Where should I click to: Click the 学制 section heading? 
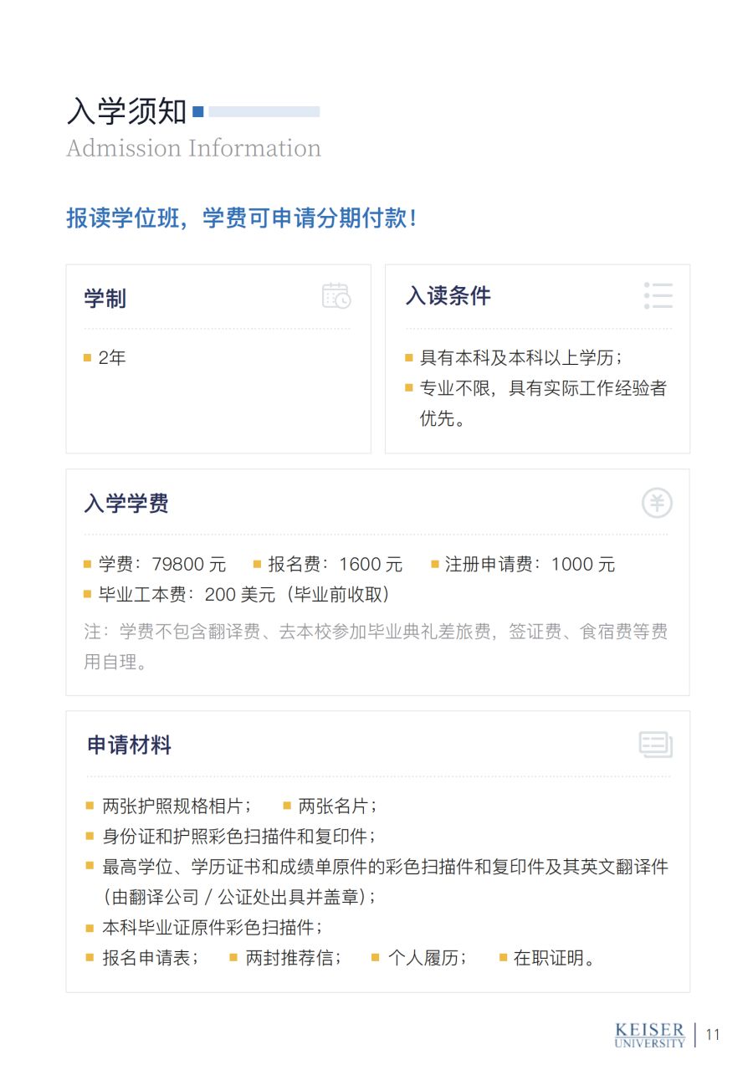(x=105, y=298)
